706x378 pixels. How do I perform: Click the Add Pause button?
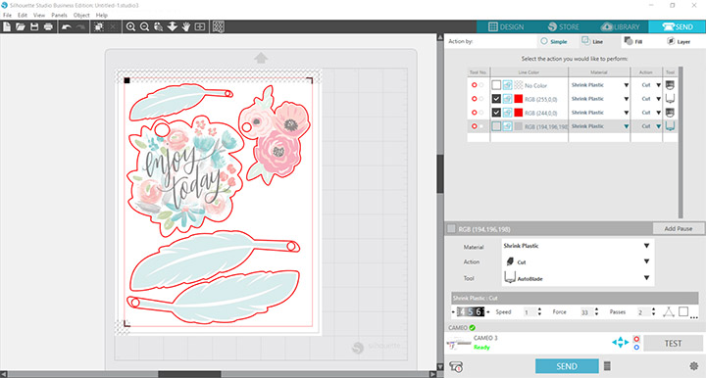point(679,228)
